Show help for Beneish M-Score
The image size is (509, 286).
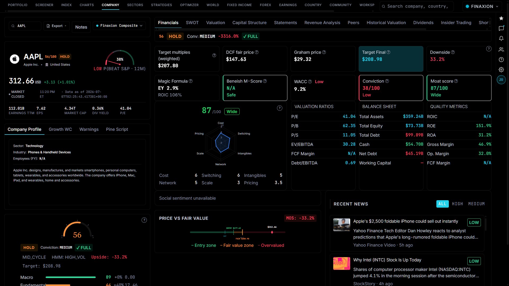[265, 81]
